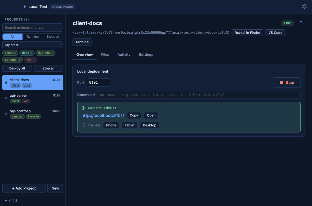The width and height of the screenshot is (312, 206).
Task: Switch to the Overview tab
Action: point(84,55)
